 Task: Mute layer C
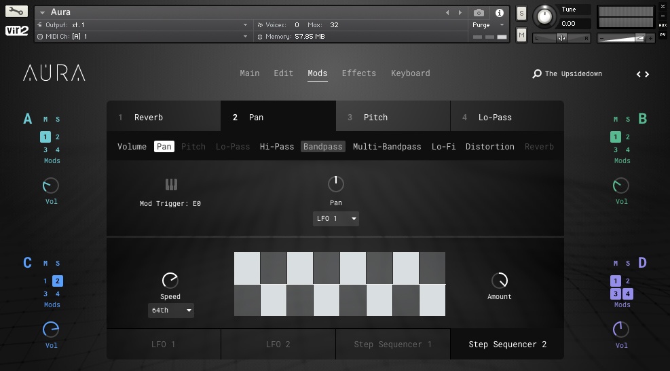click(x=45, y=263)
